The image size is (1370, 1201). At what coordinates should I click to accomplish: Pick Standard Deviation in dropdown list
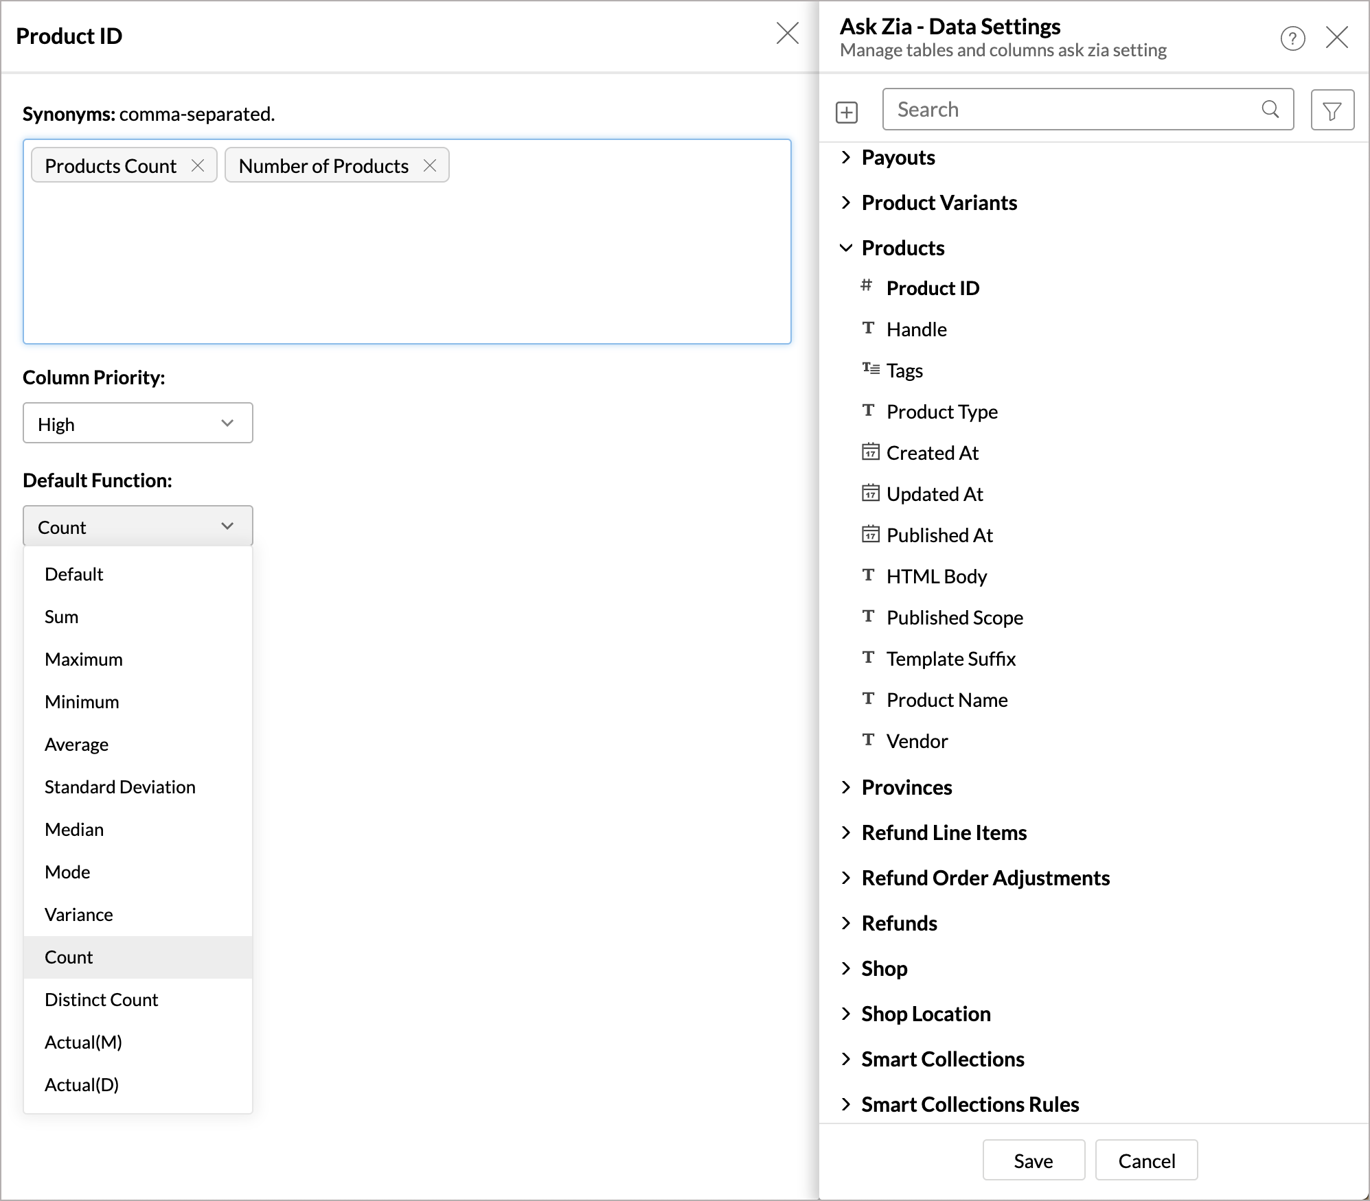point(120,787)
